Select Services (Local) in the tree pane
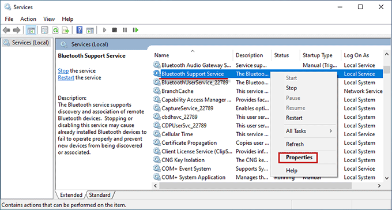The image size is (392, 210). pos(27,43)
